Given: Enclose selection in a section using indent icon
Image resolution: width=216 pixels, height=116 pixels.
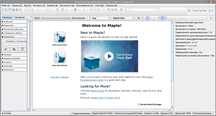Looking at the screenshot, I should click(63, 10).
